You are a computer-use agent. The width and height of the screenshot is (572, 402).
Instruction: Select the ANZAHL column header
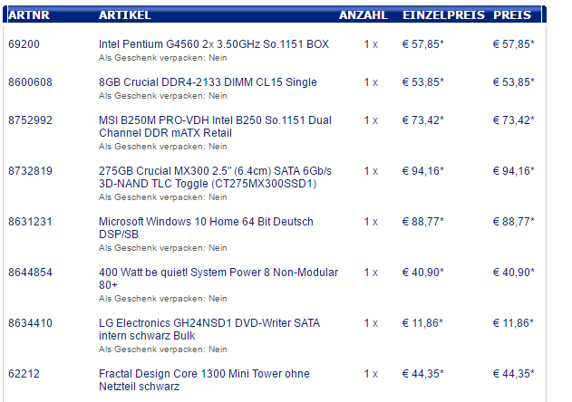363,15
